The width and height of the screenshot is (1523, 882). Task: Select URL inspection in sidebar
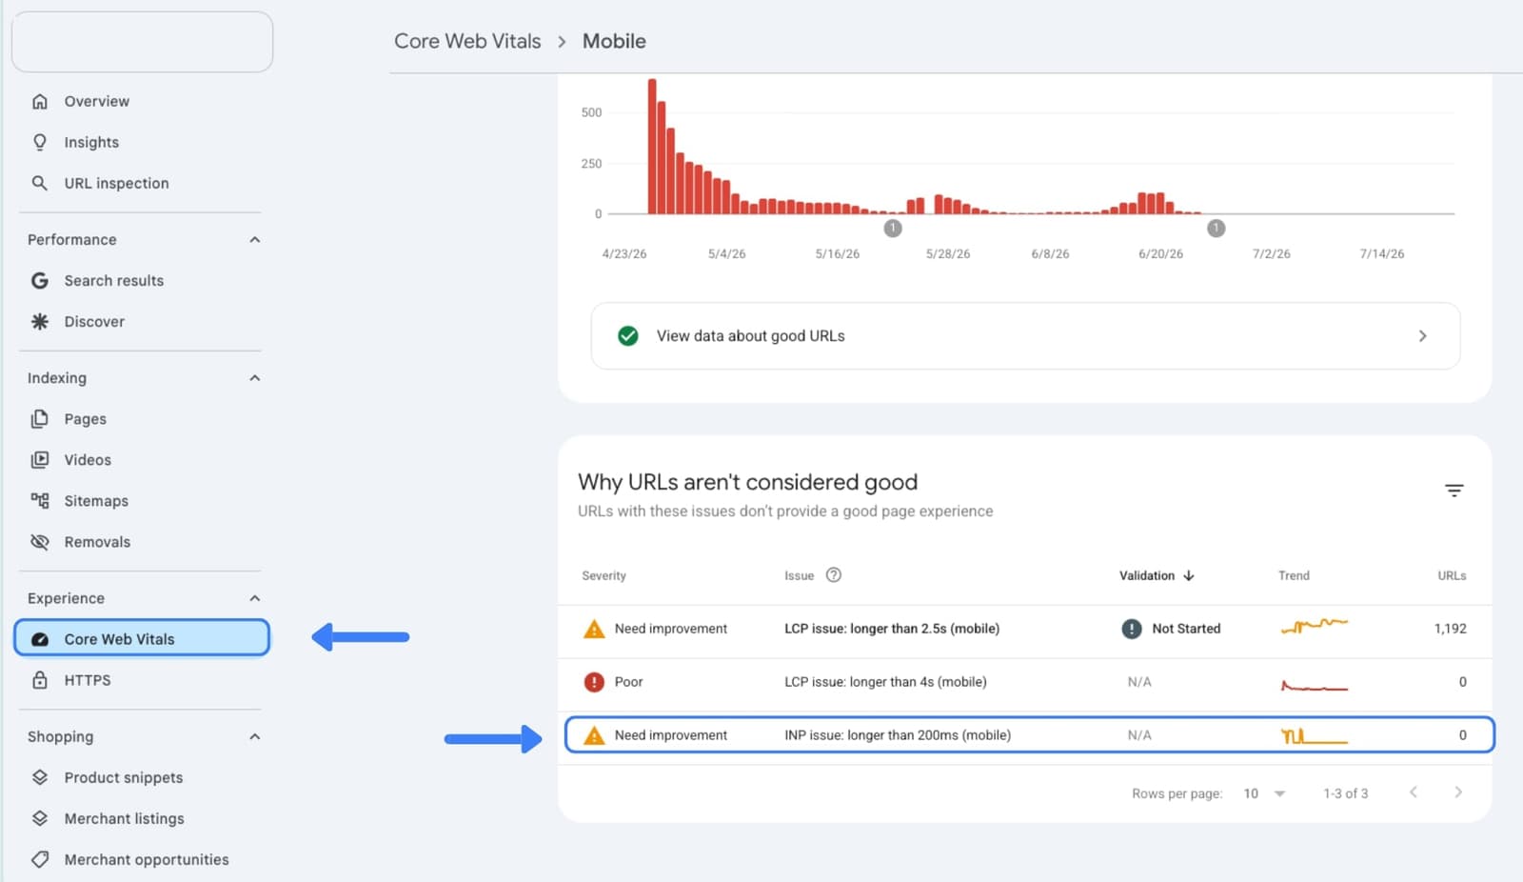point(116,183)
